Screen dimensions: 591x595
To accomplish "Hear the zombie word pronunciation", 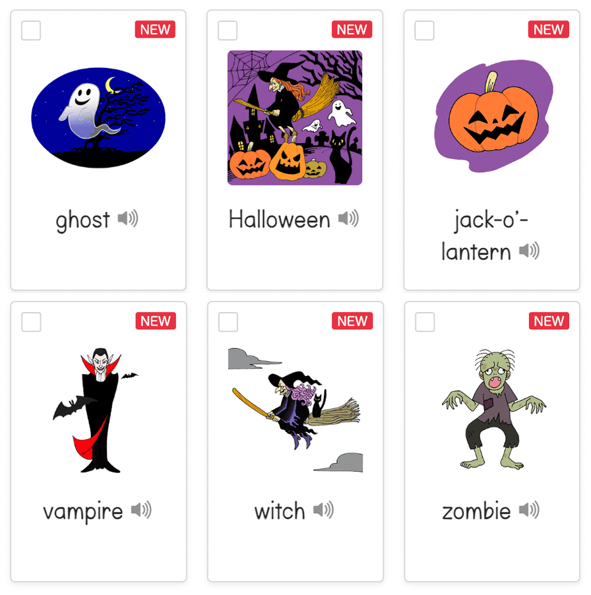I will pyautogui.click(x=529, y=510).
